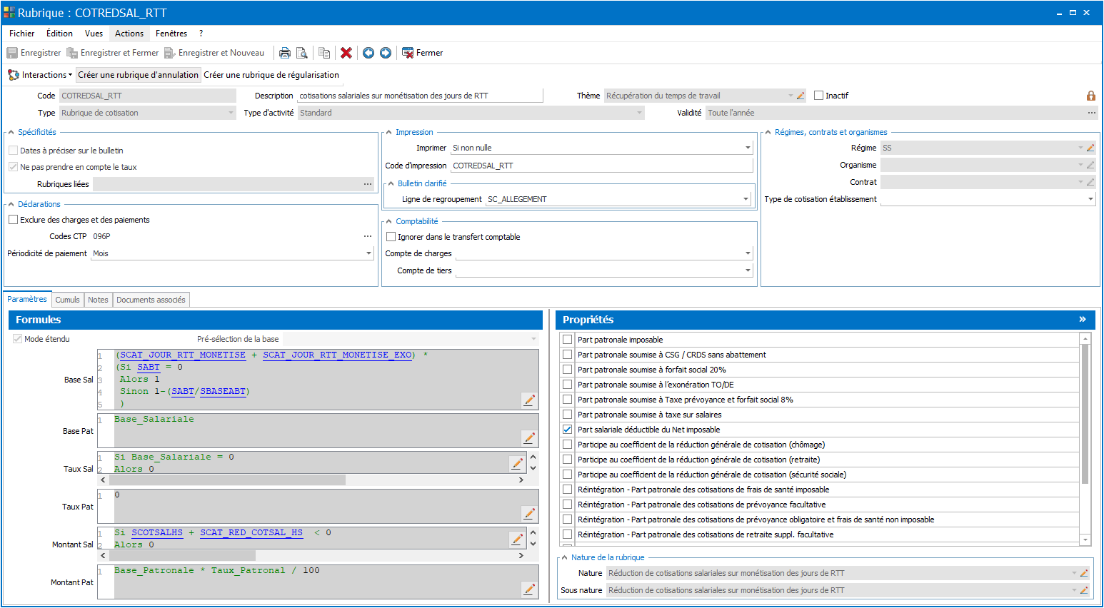The height and width of the screenshot is (608, 1104).
Task: Open the Édition menu
Action: [59, 34]
